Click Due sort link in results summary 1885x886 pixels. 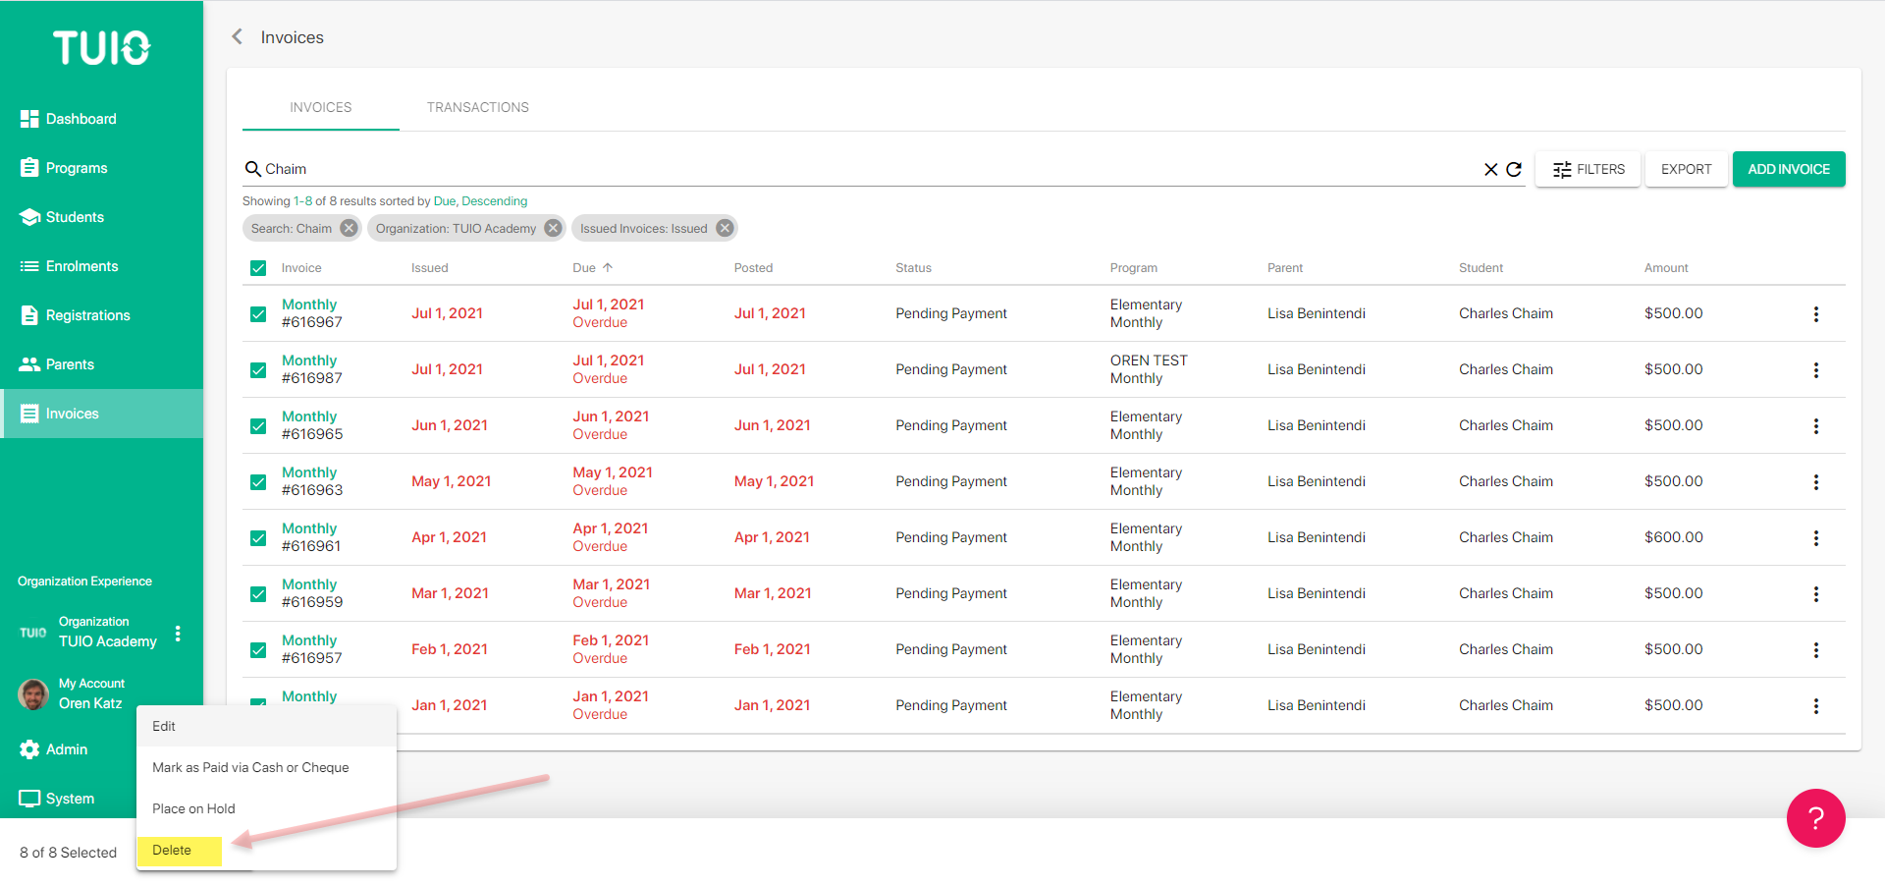[x=445, y=201]
